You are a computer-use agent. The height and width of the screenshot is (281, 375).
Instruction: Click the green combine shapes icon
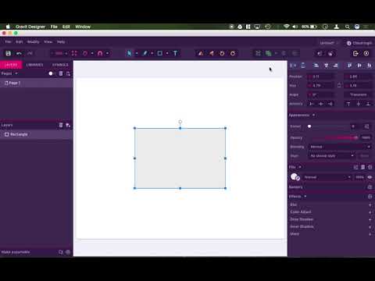pos(268,53)
